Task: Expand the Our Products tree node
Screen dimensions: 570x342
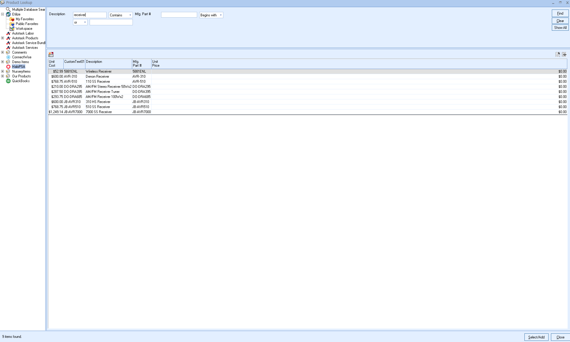Action: [x=3, y=76]
